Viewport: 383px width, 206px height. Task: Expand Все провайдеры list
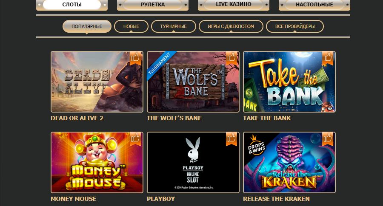pos(295,26)
